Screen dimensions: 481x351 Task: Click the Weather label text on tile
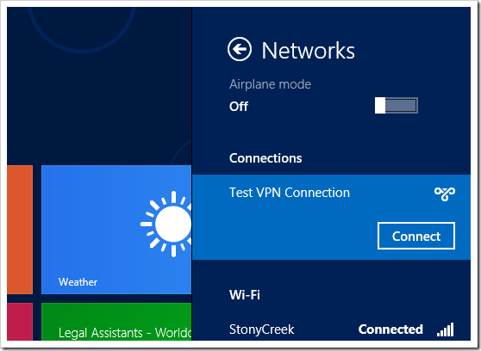click(78, 282)
